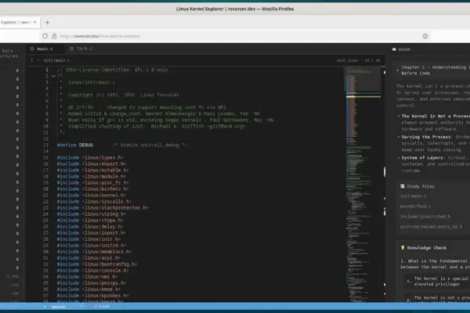Viewport: 470px width, 313px height.
Task: Open a new Firefox tab
Action: click(47, 22)
